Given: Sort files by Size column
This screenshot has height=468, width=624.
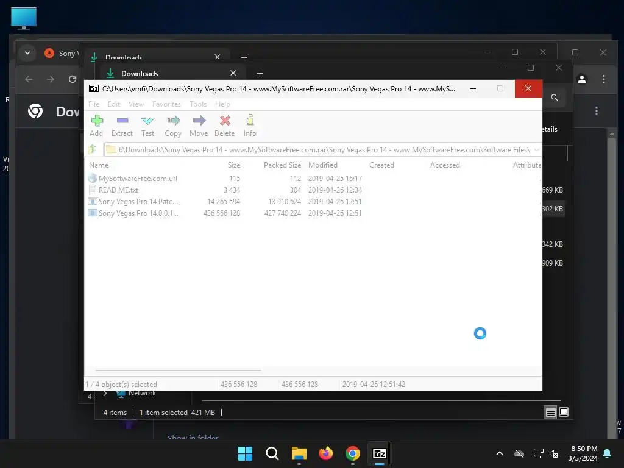Looking at the screenshot, I should [233, 165].
